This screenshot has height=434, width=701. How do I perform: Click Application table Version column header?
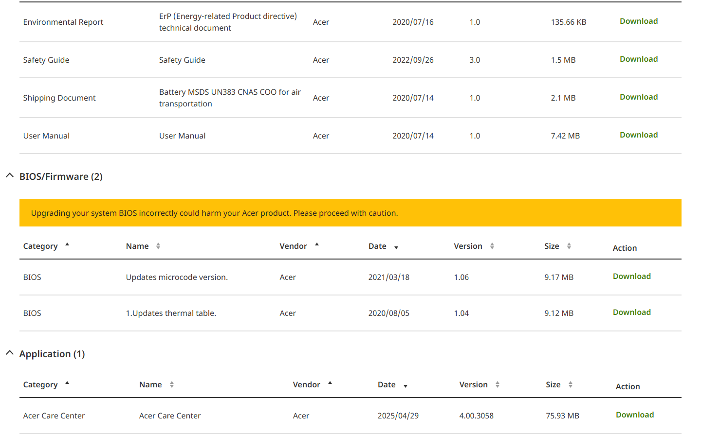[473, 385]
